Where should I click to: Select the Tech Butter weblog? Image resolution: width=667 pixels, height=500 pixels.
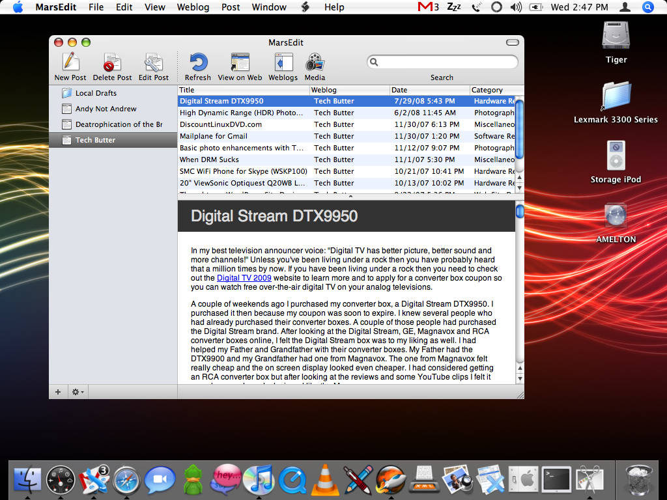(x=113, y=141)
